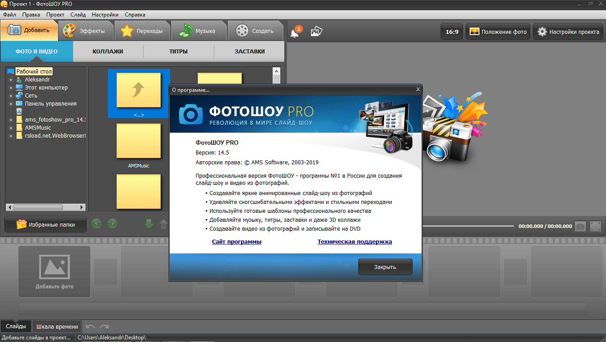This screenshot has width=606, height=342.
Task: Switch to the Переходы tab
Action: click(x=142, y=31)
